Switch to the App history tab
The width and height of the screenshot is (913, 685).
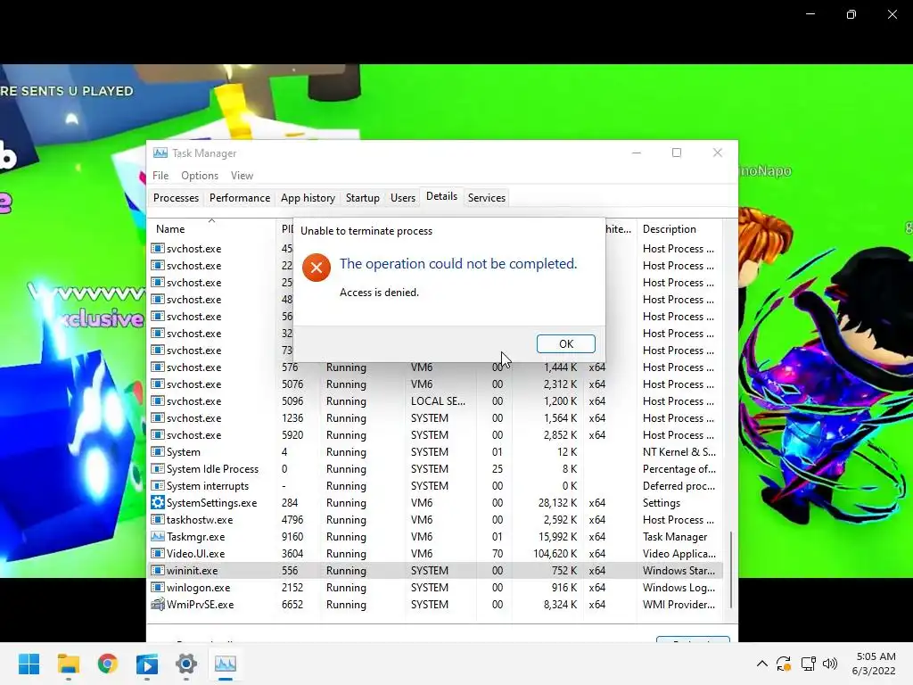[x=308, y=198]
